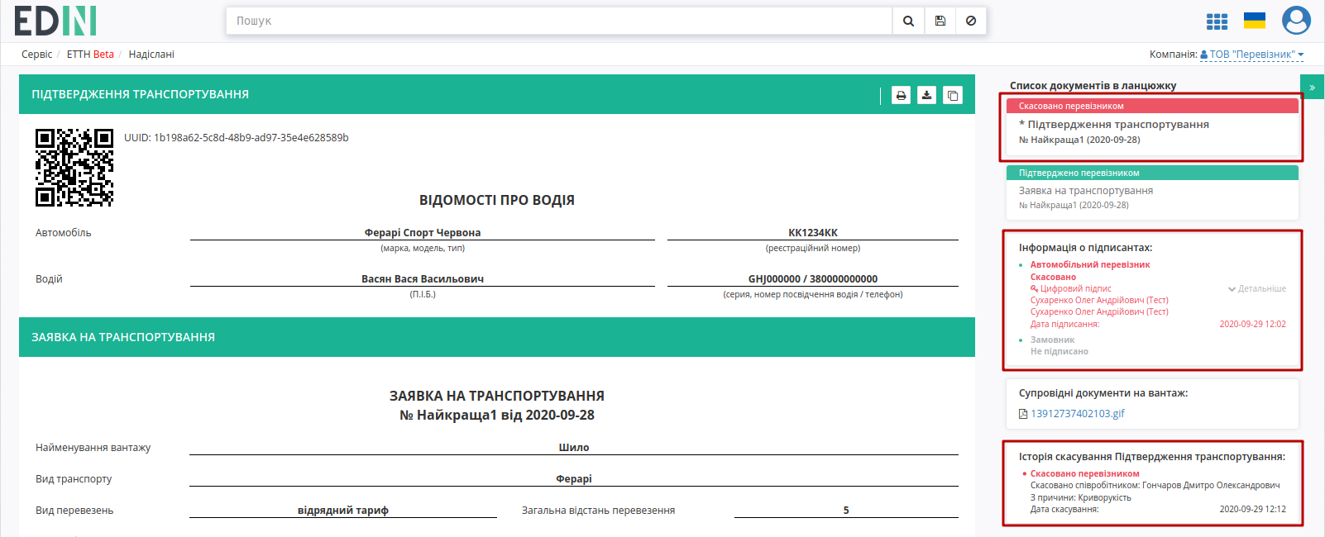Screen dimensions: 1325x537
Task: Click the driver license GHJ000000 value
Action: click(x=813, y=279)
